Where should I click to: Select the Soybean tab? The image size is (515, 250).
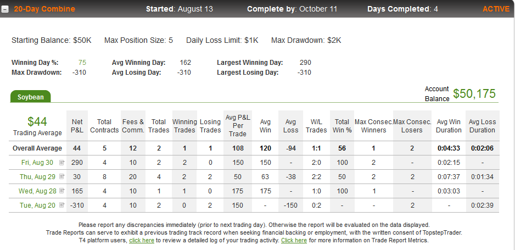click(31, 97)
